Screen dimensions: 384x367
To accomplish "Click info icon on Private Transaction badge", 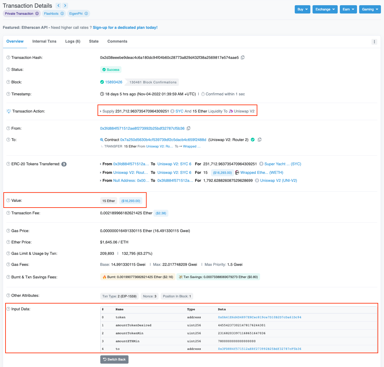I will (x=37, y=13).
